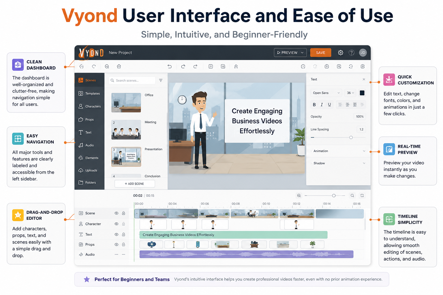Click the Line Spacing 1.2 value field

361,129
